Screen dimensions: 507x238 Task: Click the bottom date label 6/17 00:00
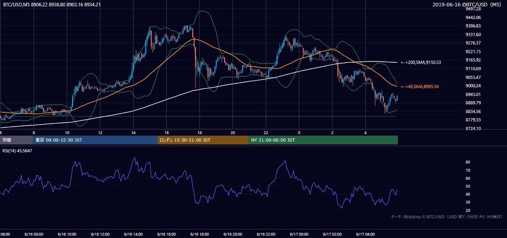point(299,234)
